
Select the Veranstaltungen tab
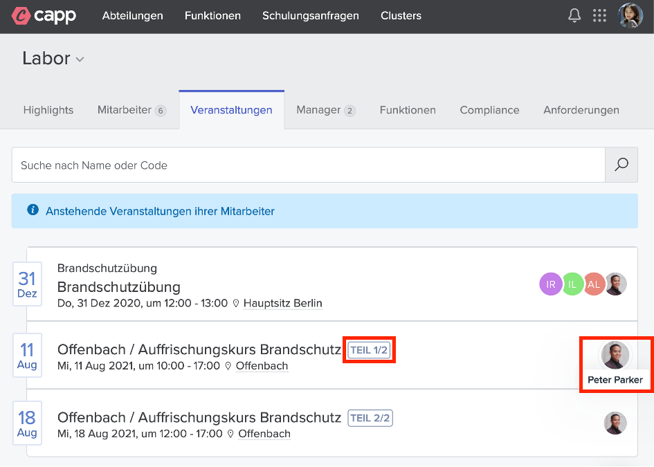231,110
